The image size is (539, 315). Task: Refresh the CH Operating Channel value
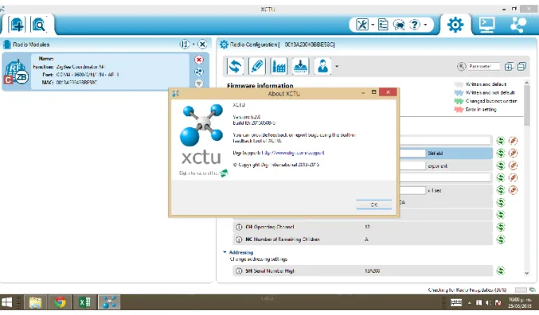501,227
